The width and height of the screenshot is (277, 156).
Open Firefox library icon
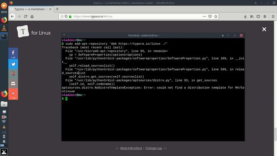[x=252, y=16]
